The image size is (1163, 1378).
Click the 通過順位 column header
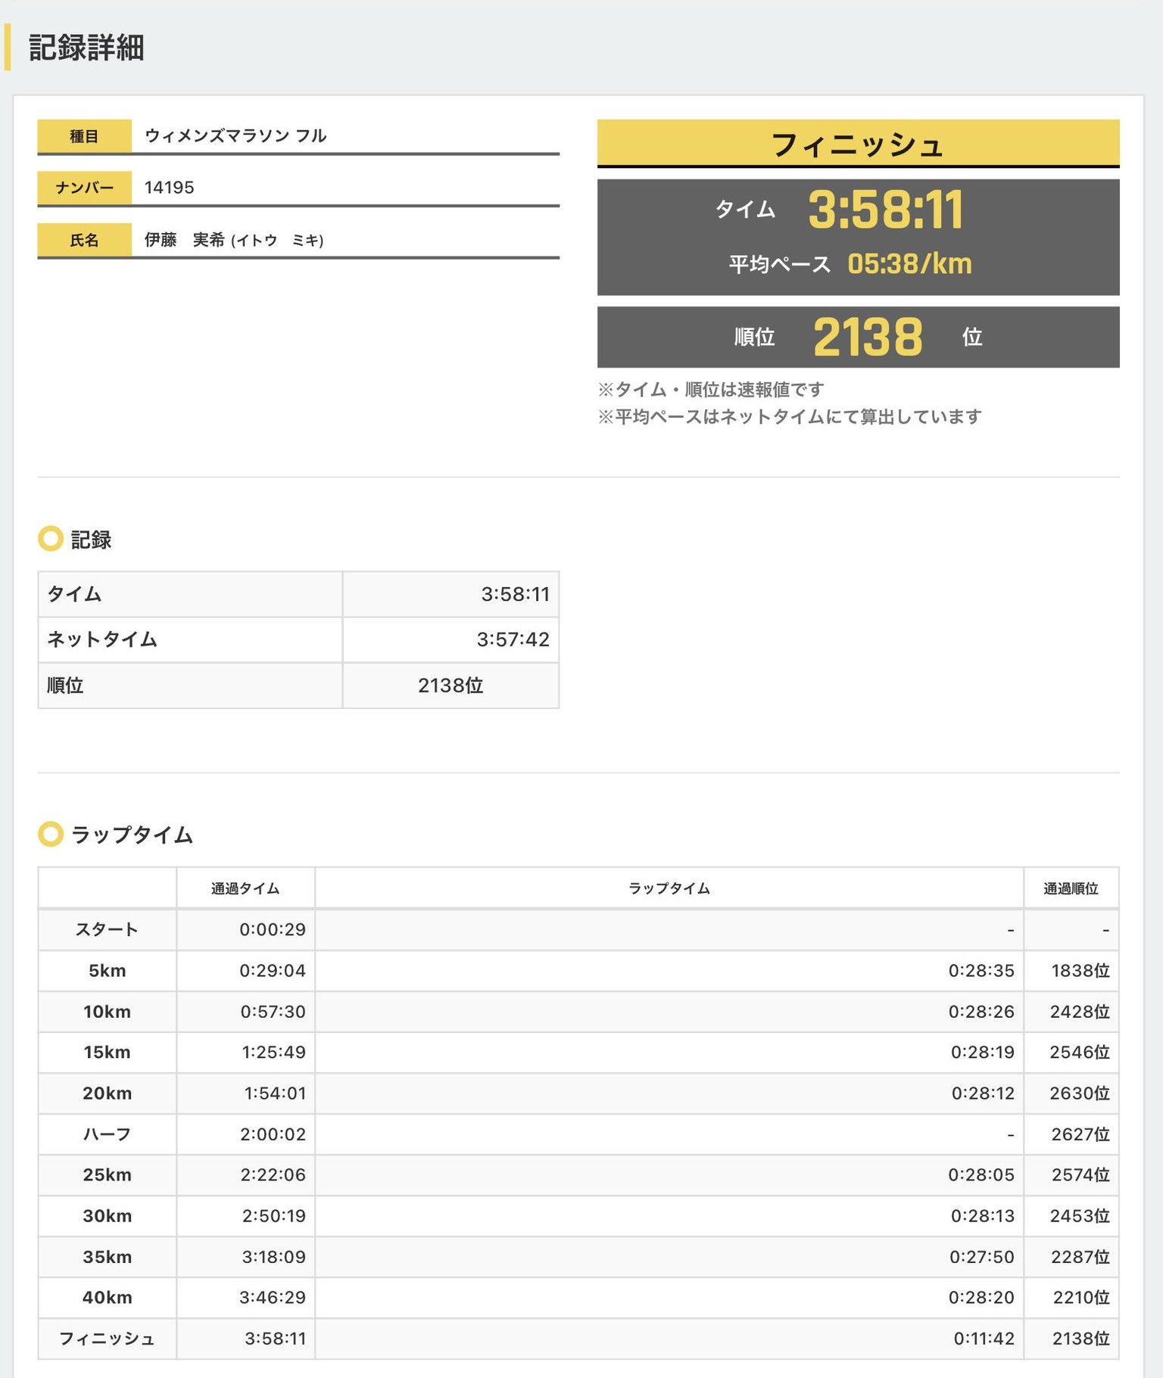[x=1070, y=888]
